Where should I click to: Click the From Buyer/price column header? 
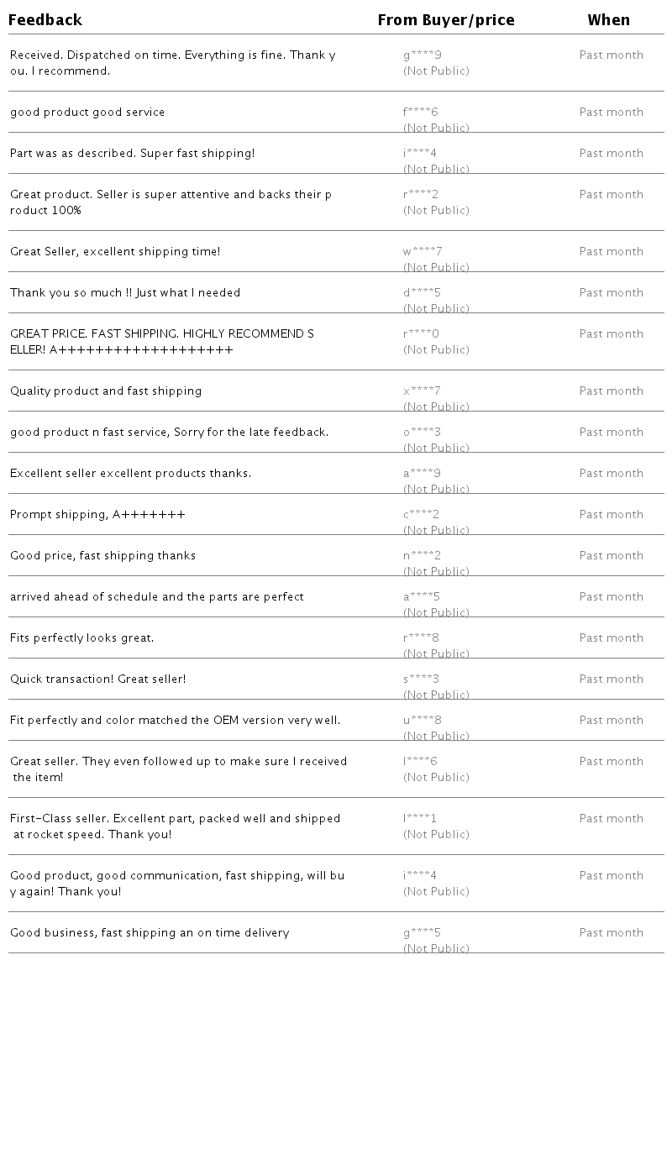tap(446, 20)
